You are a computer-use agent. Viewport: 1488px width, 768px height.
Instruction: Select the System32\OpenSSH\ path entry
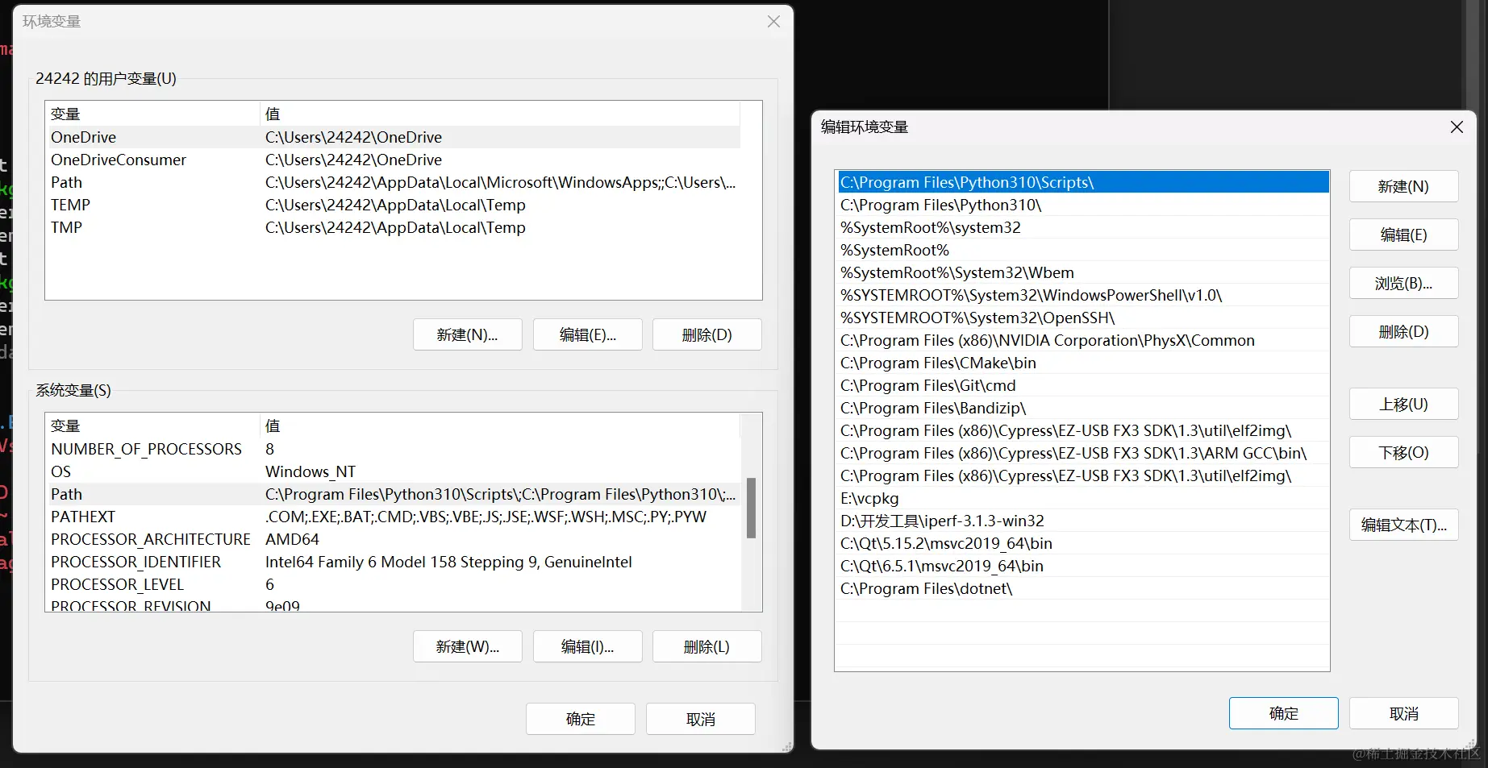point(1082,318)
